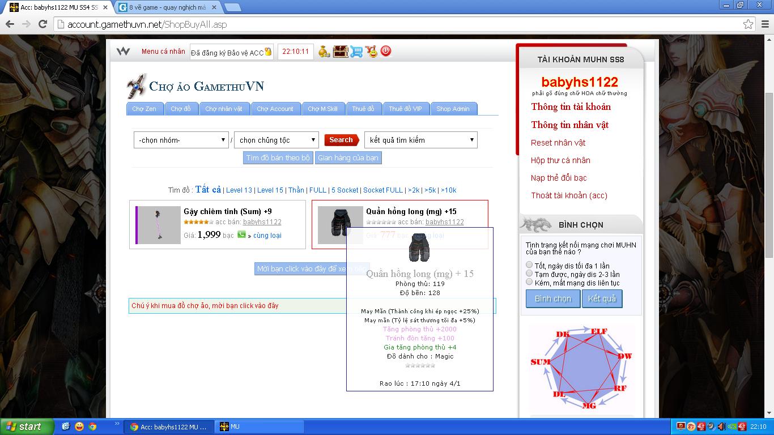Open the kết quả tìm kiếm dropdown

421,140
